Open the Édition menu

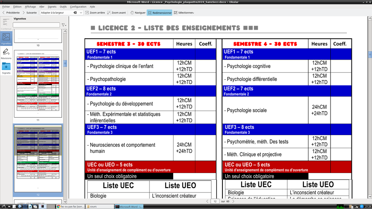17,7
